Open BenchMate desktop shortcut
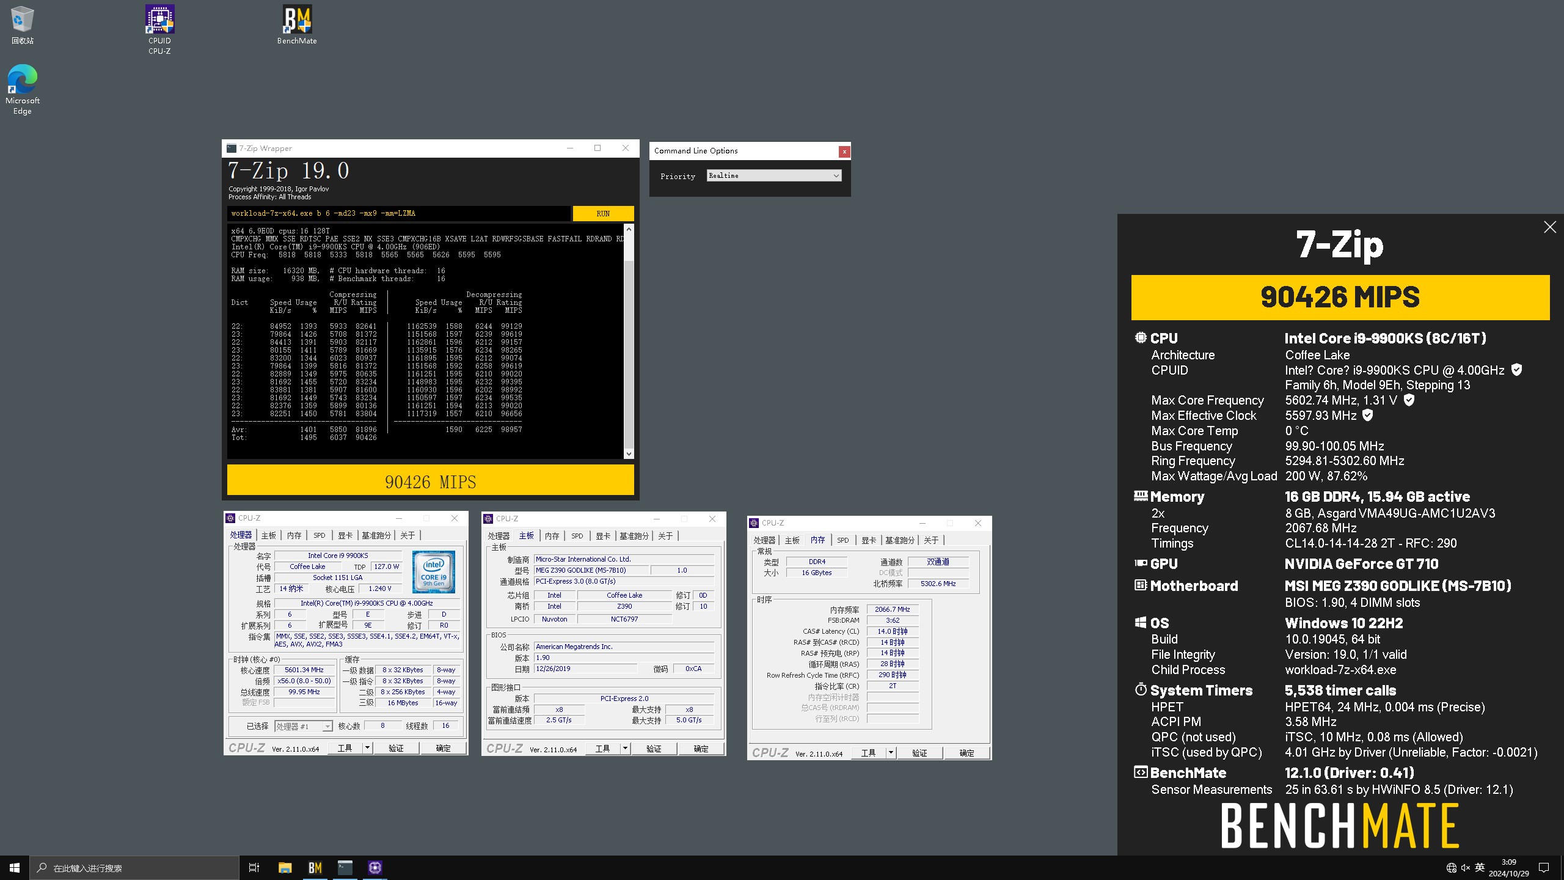This screenshot has height=880, width=1564. point(297,25)
